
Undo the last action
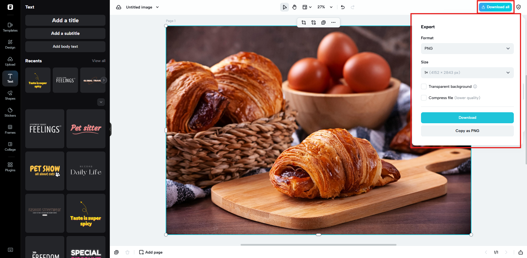[x=343, y=7]
